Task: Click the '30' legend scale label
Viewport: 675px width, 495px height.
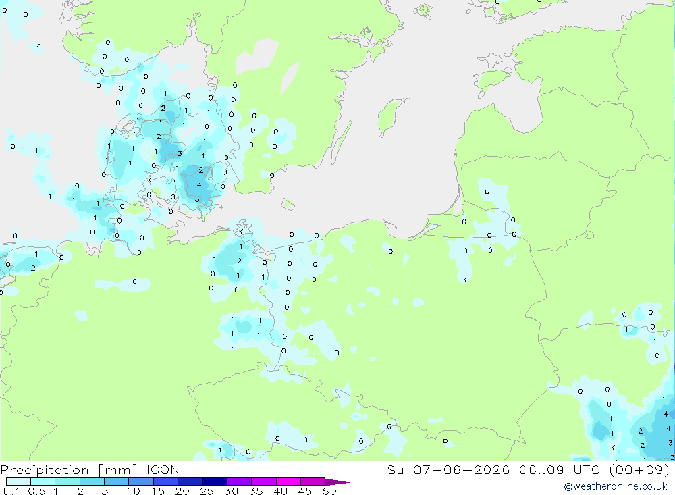Action: pyautogui.click(x=231, y=491)
